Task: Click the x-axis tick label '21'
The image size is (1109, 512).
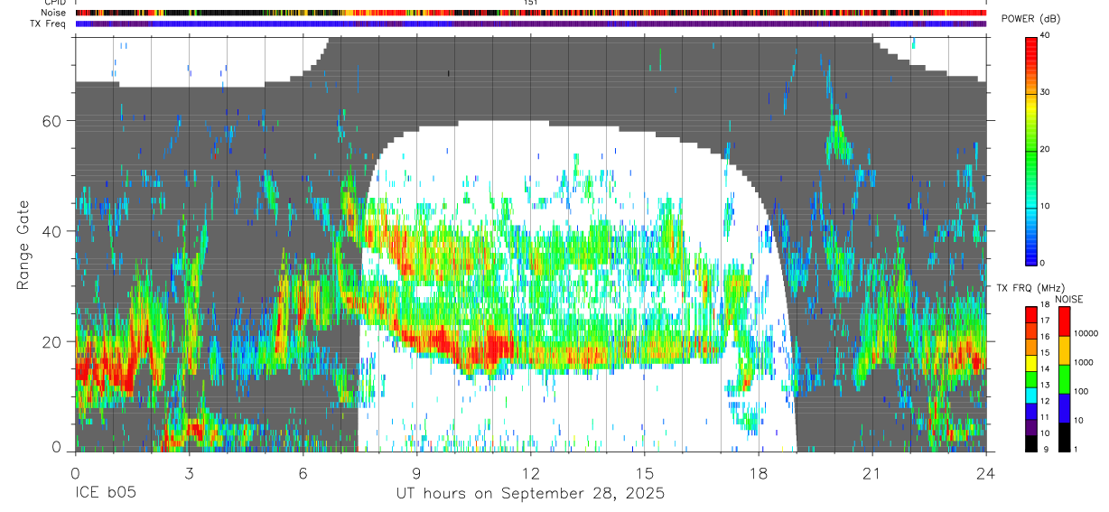Action: coord(872,473)
